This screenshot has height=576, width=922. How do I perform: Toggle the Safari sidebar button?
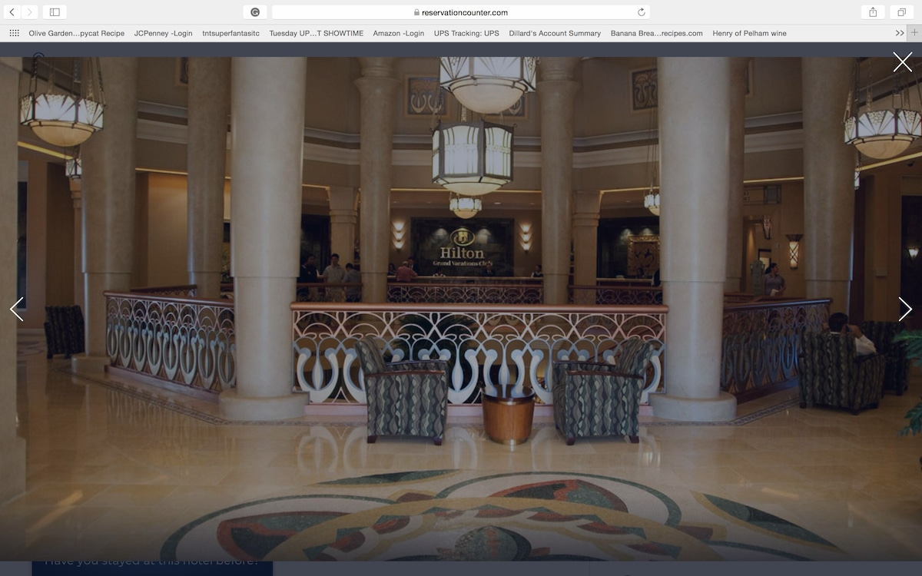coord(55,12)
